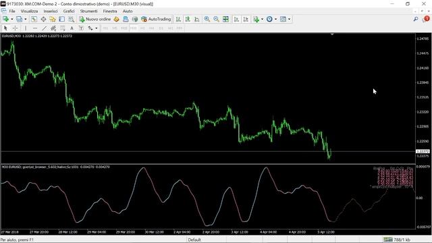The image size is (432, 243).
Task: Select the Horizontal Line tool
Action: pyautogui.click(x=34, y=28)
